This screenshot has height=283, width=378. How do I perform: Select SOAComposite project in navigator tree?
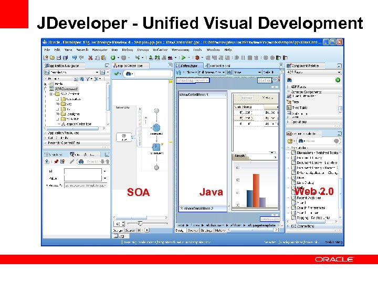(x=64, y=89)
